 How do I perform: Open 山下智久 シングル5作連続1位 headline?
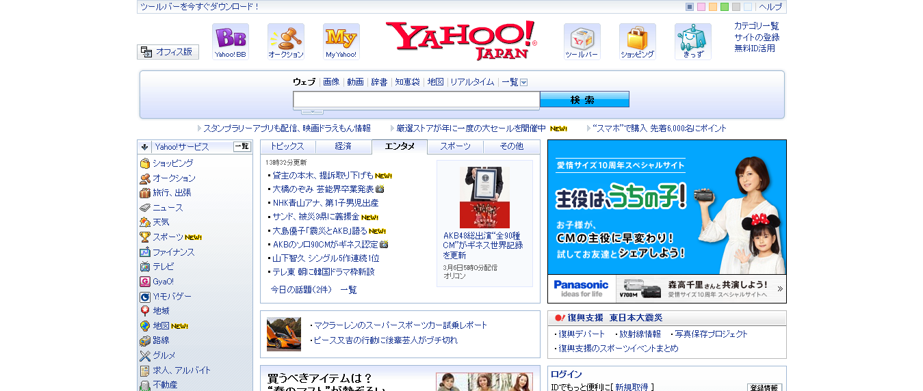(326, 258)
